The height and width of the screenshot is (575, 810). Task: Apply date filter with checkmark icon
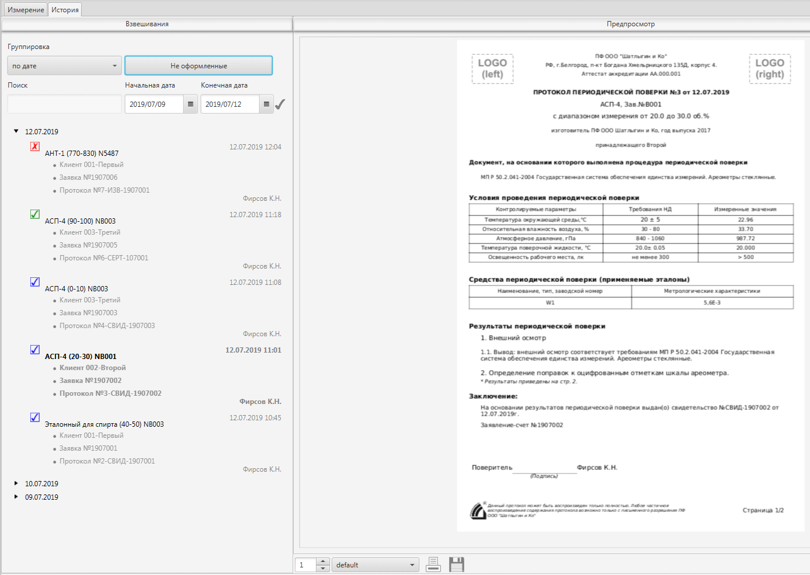point(280,104)
